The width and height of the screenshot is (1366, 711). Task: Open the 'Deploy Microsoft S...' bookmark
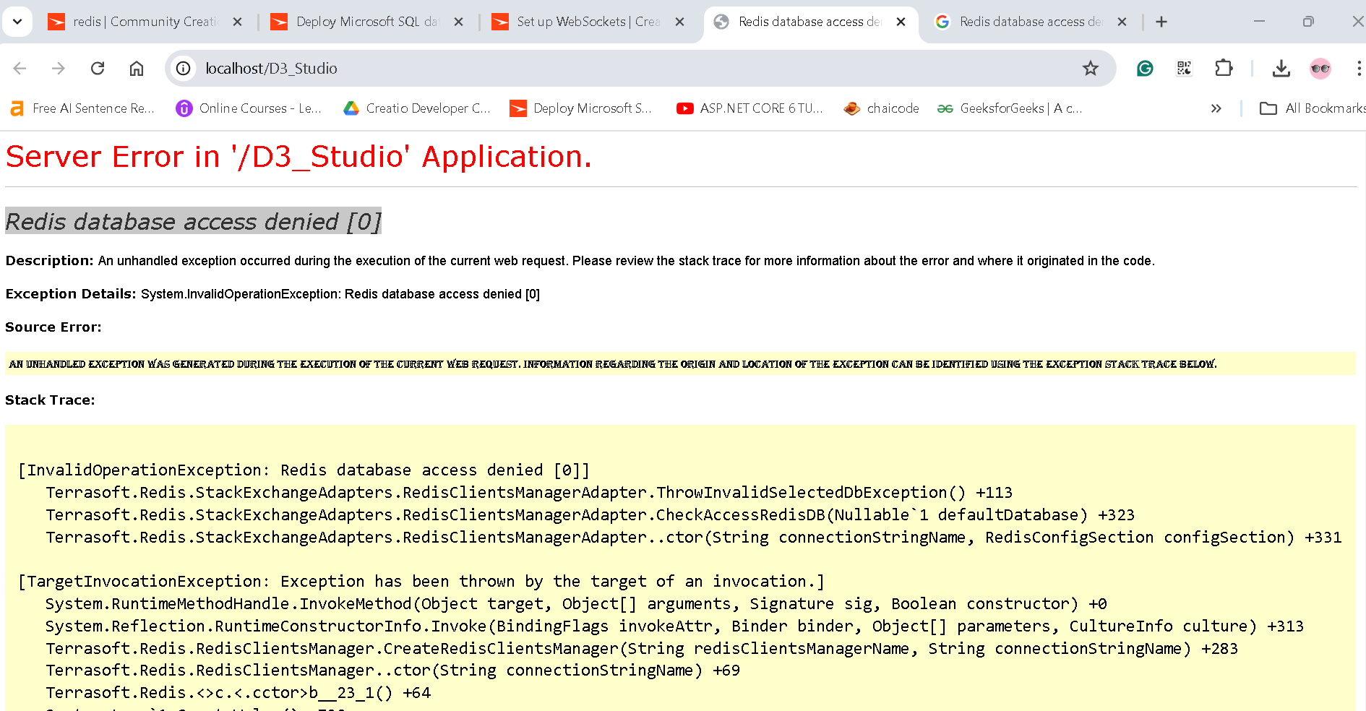coord(581,108)
